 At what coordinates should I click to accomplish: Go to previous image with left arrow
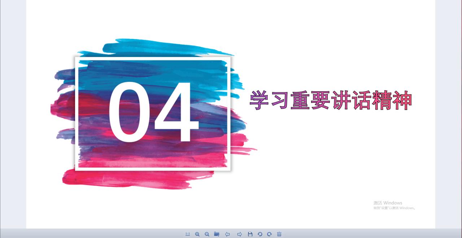coord(227,234)
